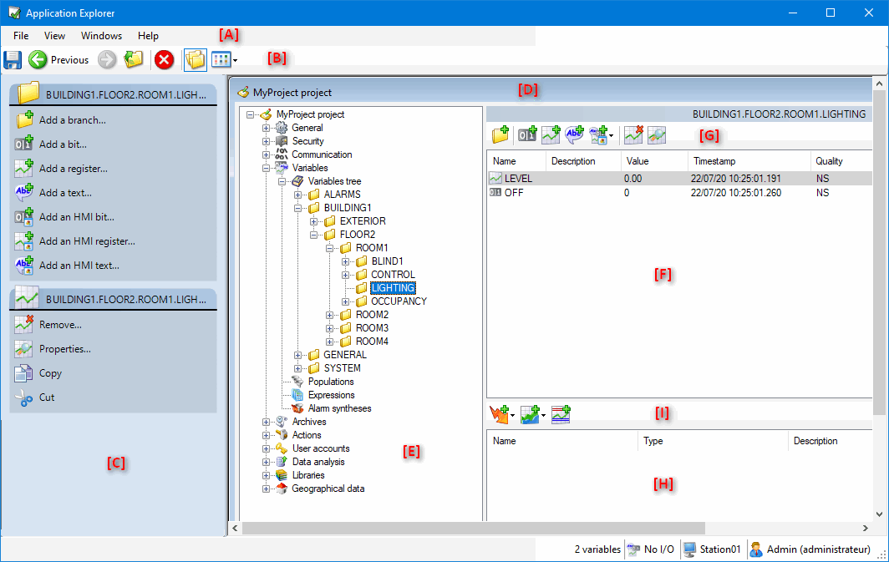Open the Windows menu

pyautogui.click(x=101, y=36)
